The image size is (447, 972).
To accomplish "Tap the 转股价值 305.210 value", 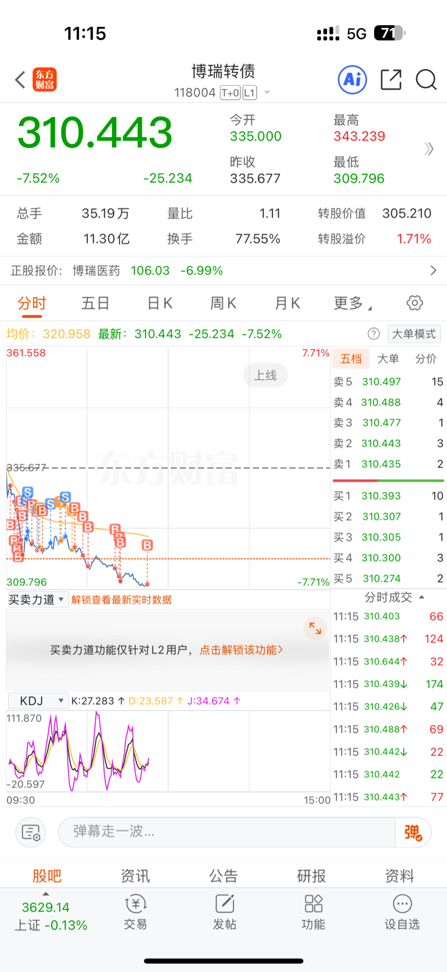I will tap(407, 214).
